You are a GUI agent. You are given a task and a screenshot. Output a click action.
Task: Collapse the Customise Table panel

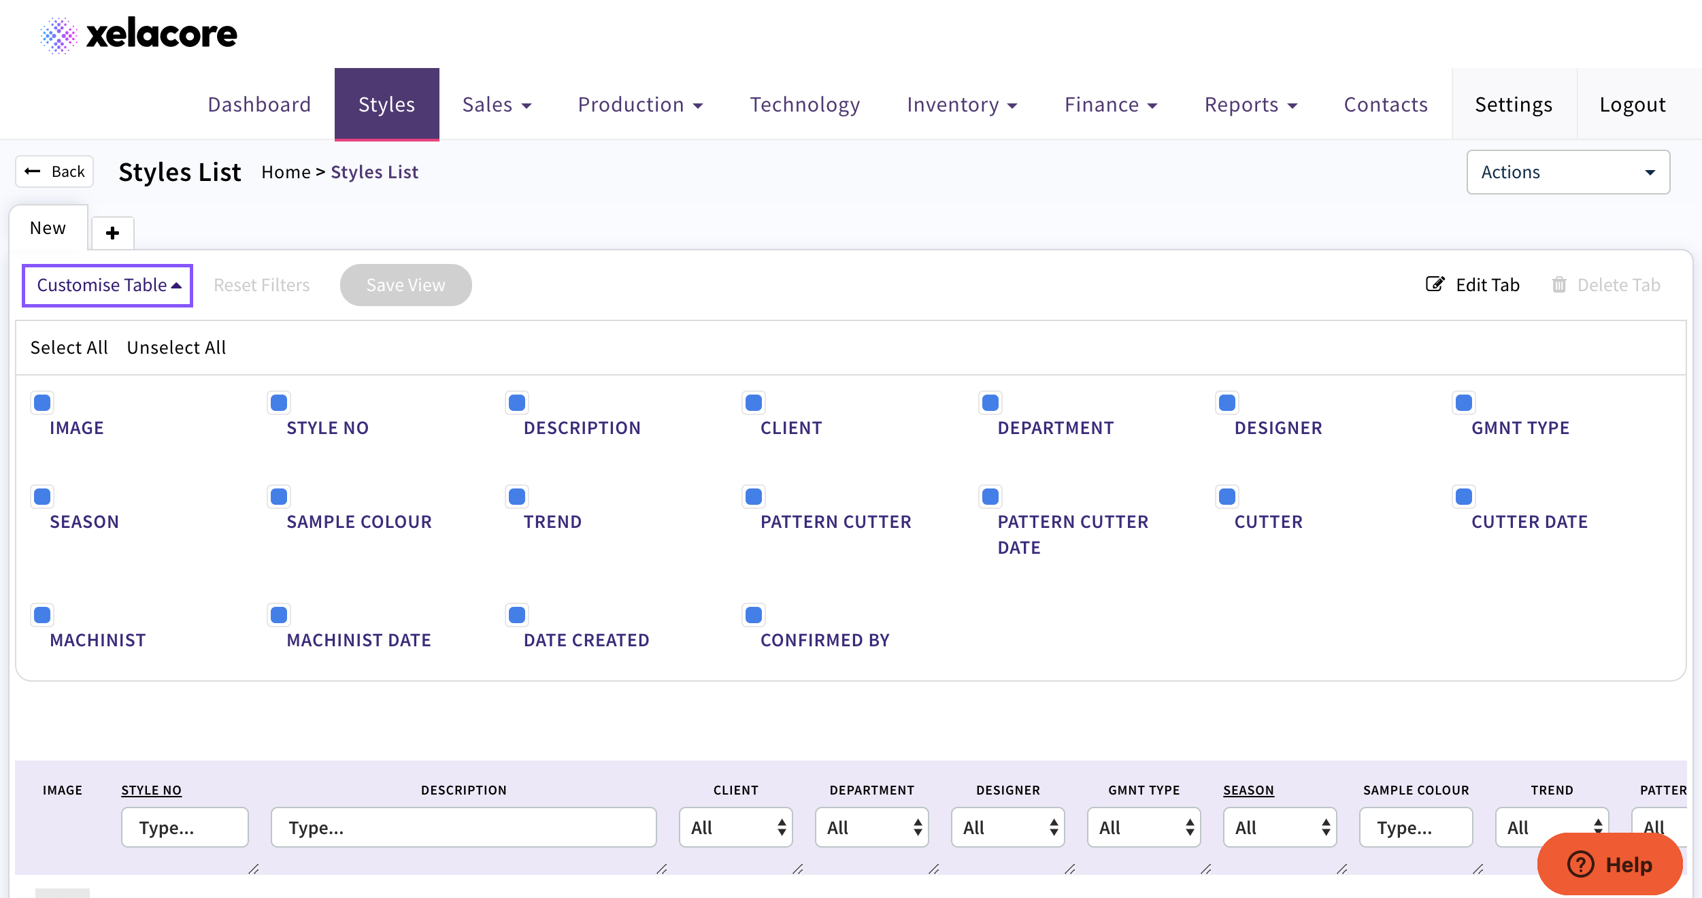(x=108, y=285)
